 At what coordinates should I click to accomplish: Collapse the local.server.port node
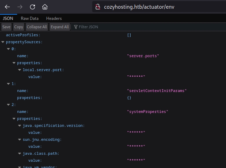[x=20, y=70]
